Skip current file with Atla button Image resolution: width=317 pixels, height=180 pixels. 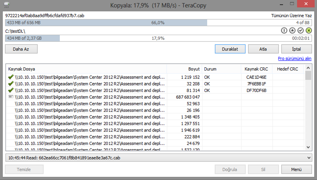point(263,49)
